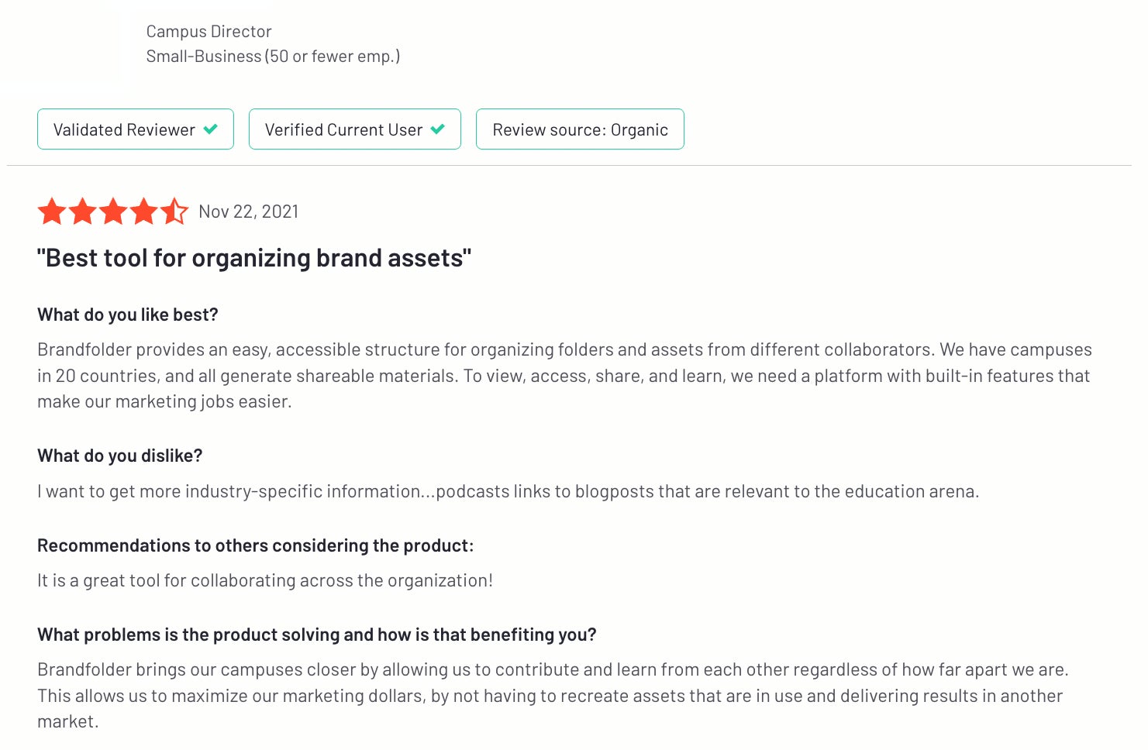Image resolution: width=1148 pixels, height=750 pixels.
Task: Click the "What do you like best?" heading
Action: [x=128, y=315]
